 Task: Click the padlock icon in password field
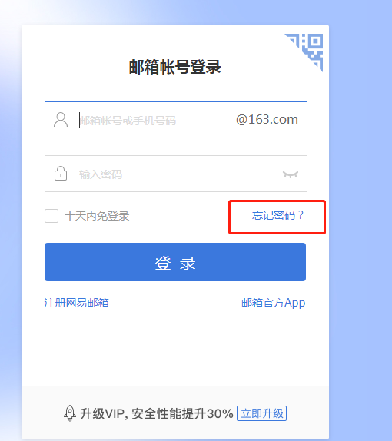point(61,174)
